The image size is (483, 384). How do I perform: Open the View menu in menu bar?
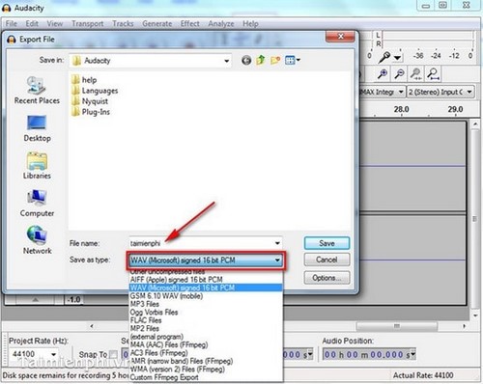coord(55,24)
